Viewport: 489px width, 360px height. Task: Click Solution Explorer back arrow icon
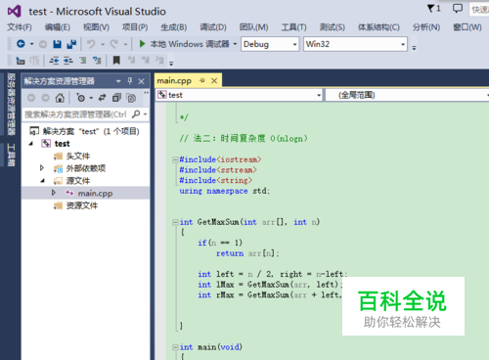(x=31, y=98)
